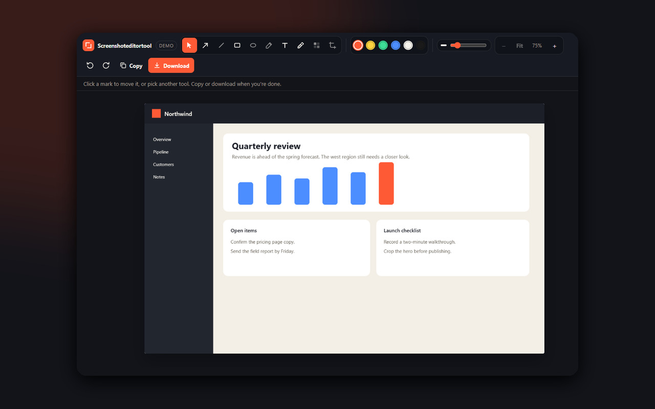Click the Screenshoteditortool logo icon

point(89,46)
